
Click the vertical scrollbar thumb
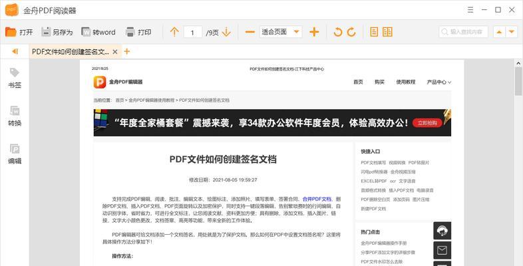click(x=518, y=81)
